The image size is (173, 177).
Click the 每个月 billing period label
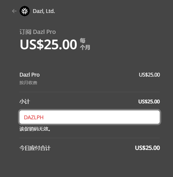(x=85, y=44)
